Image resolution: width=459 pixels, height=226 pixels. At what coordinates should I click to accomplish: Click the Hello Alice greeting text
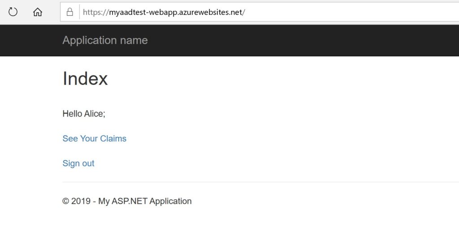tap(84, 114)
